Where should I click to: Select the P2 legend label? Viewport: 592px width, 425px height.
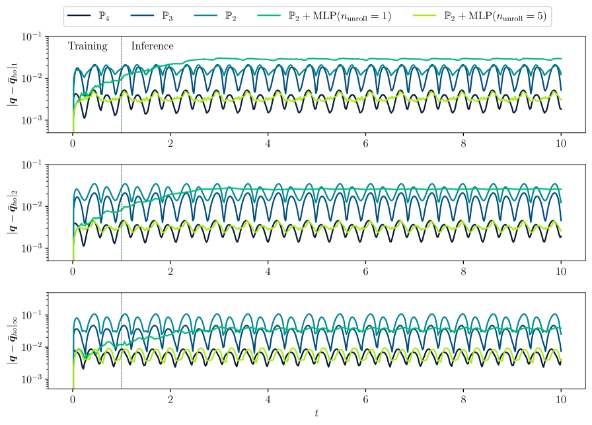tap(231, 17)
